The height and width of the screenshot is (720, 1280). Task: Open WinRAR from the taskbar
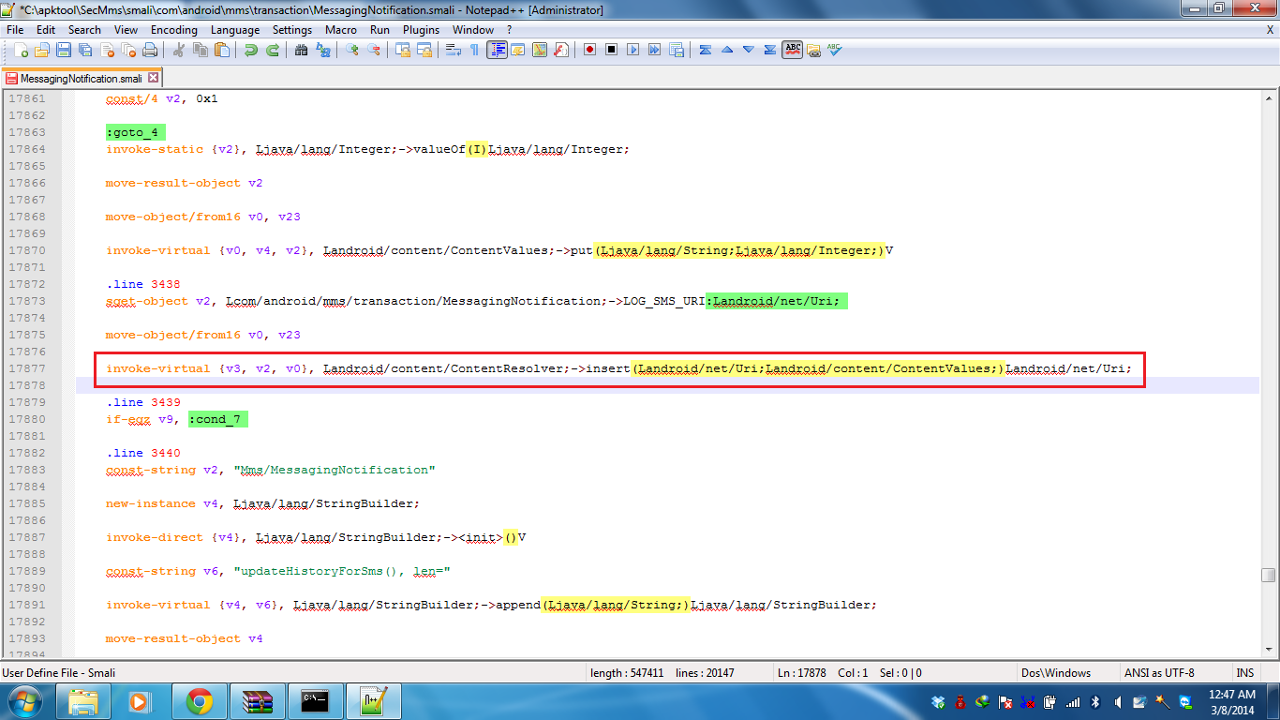point(256,700)
